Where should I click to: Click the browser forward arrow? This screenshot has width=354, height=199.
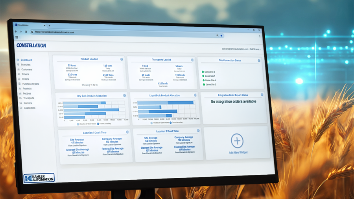20,31
